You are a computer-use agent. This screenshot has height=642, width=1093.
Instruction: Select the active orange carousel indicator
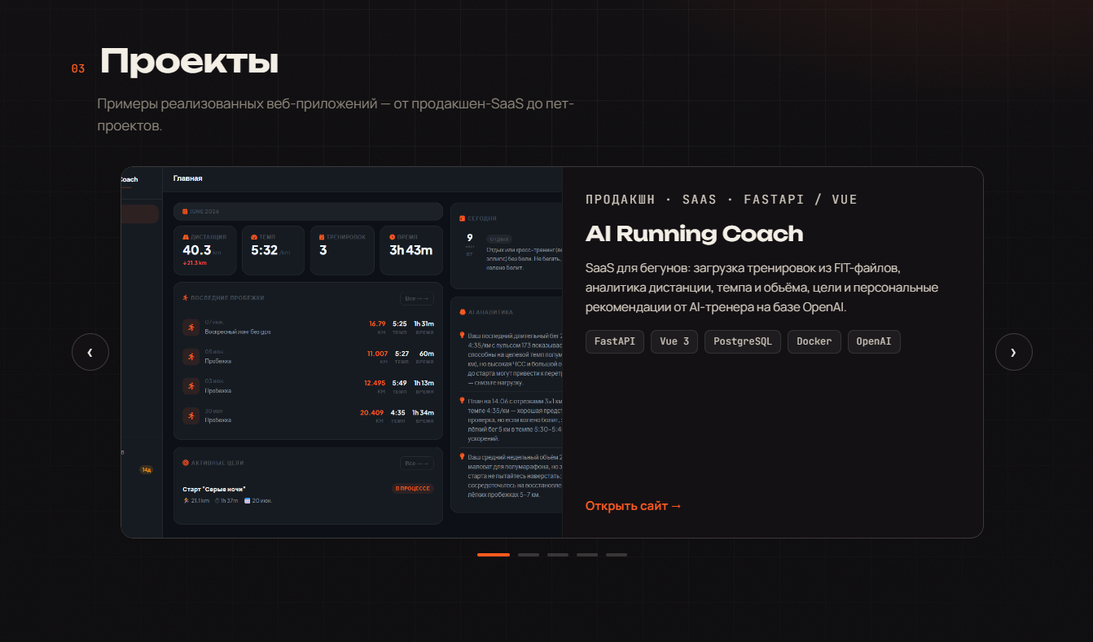[x=494, y=555]
